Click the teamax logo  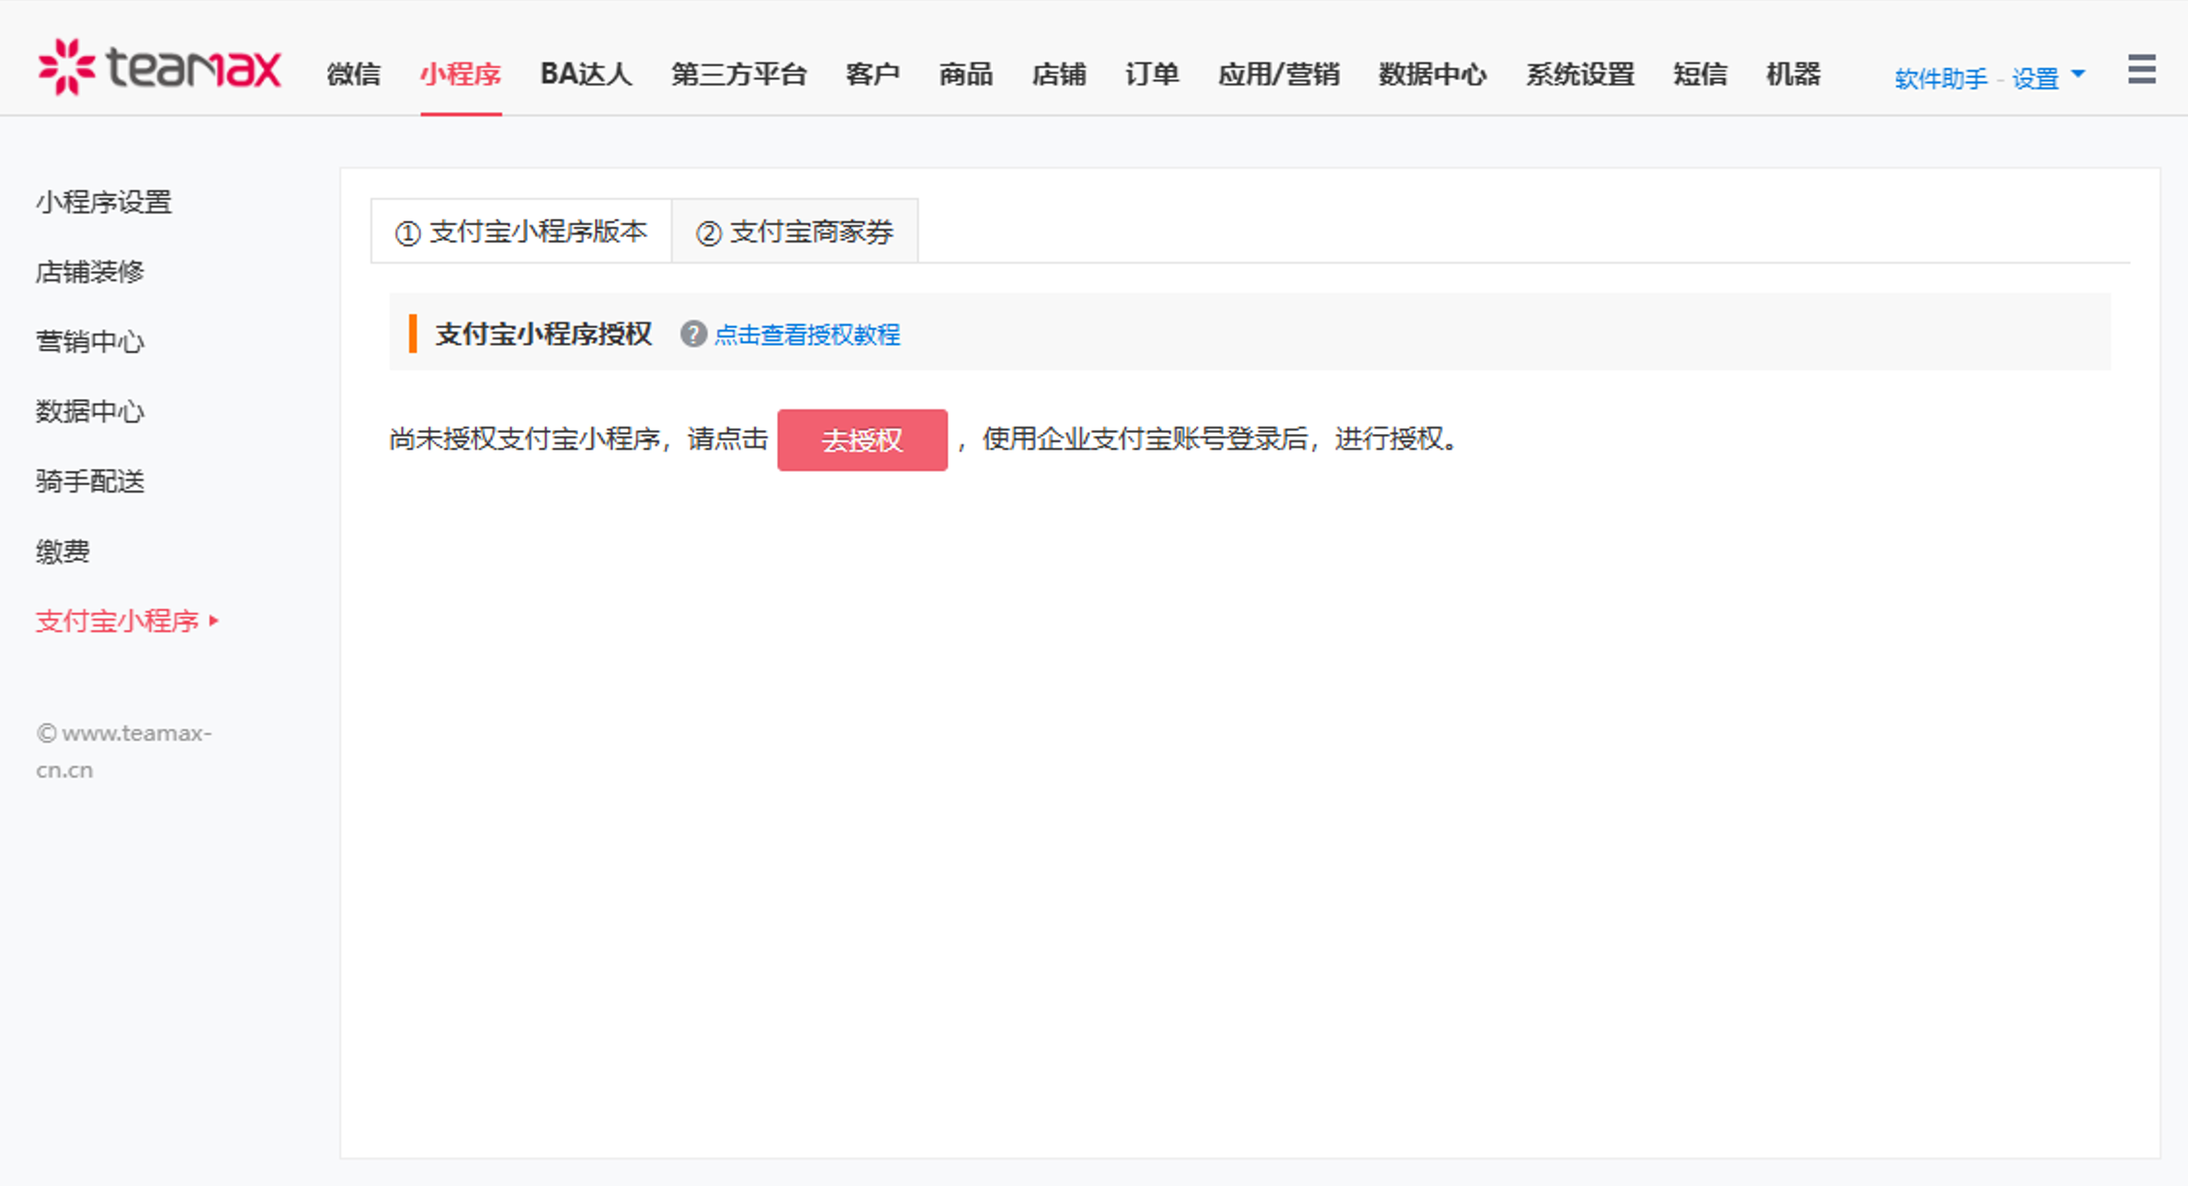(x=159, y=67)
